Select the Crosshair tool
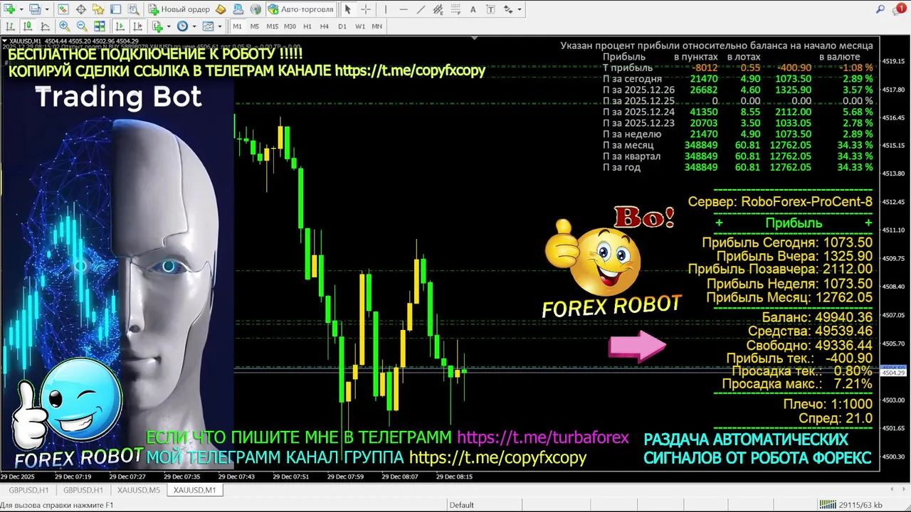911x512 pixels. [366, 9]
